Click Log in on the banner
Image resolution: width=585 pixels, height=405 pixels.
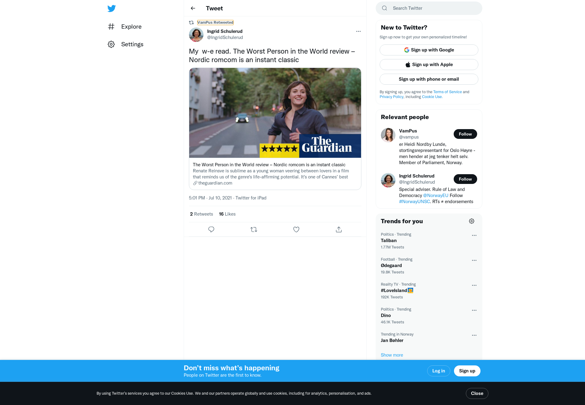coord(439,371)
